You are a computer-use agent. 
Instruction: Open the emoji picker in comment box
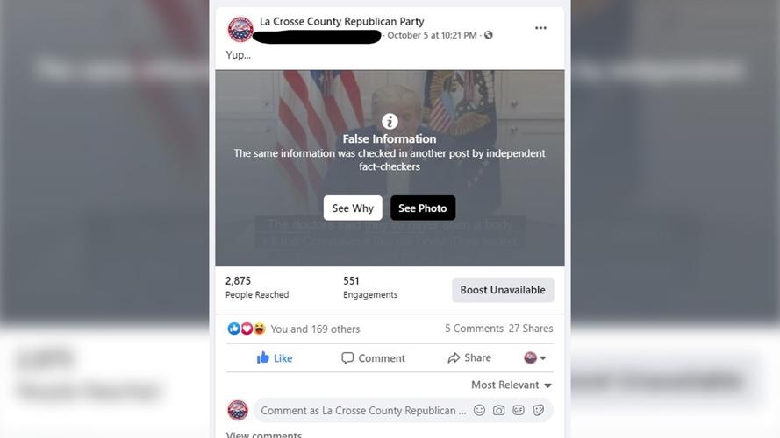479,410
